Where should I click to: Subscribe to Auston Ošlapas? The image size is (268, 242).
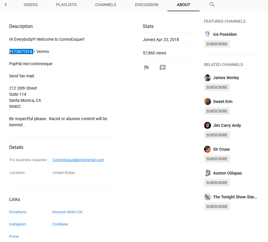click(217, 183)
